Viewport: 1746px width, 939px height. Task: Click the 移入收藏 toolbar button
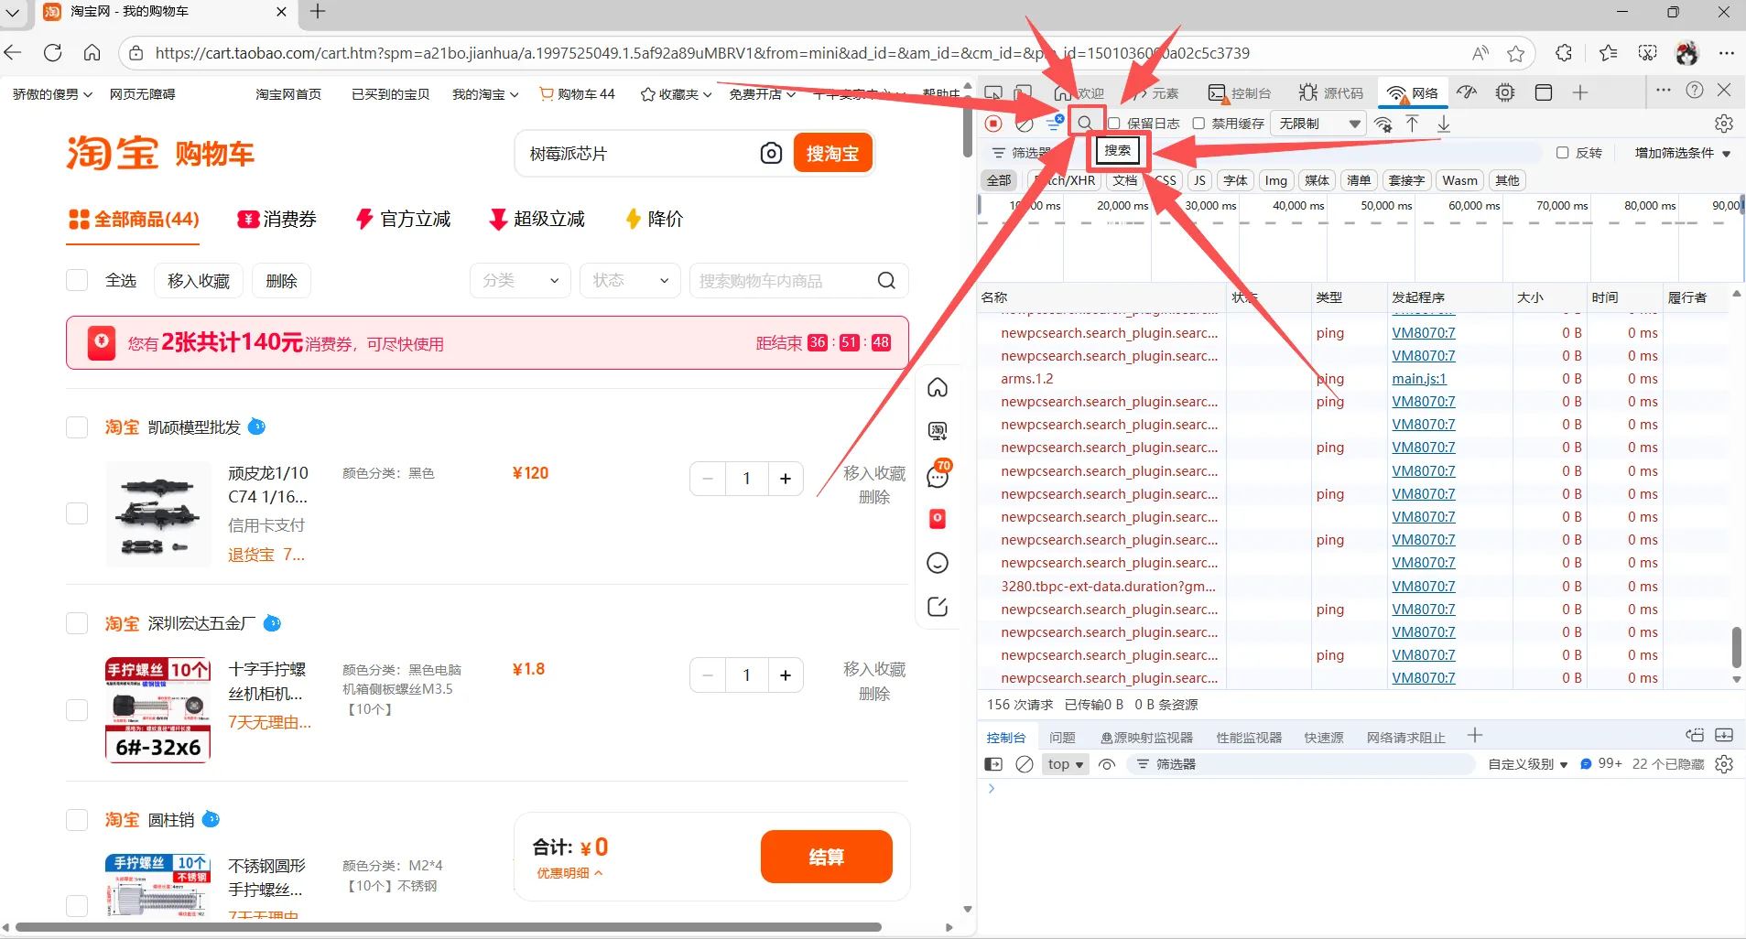coord(199,280)
